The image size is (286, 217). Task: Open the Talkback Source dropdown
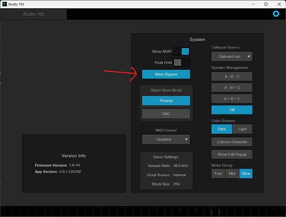coord(232,56)
